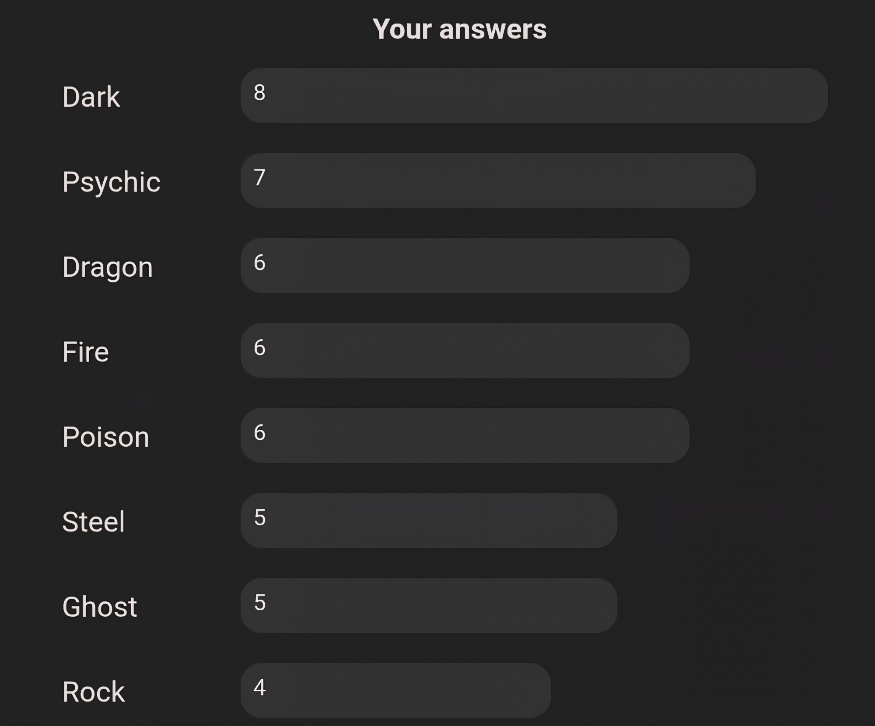The height and width of the screenshot is (726, 875).
Task: Click the Rock result bar
Action: pyautogui.click(x=395, y=690)
